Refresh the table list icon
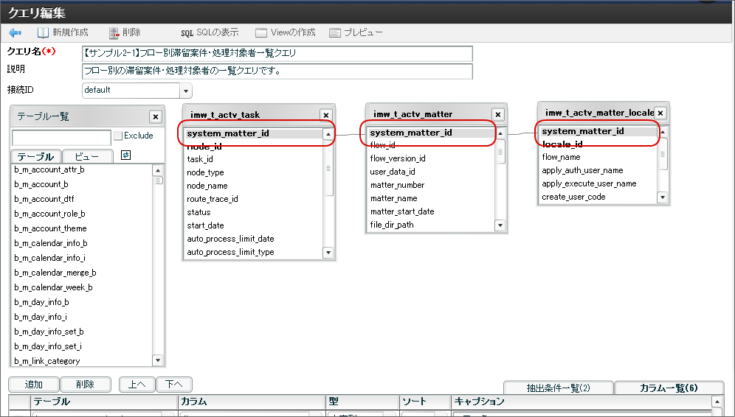The width and height of the screenshot is (735, 417). pos(125,155)
